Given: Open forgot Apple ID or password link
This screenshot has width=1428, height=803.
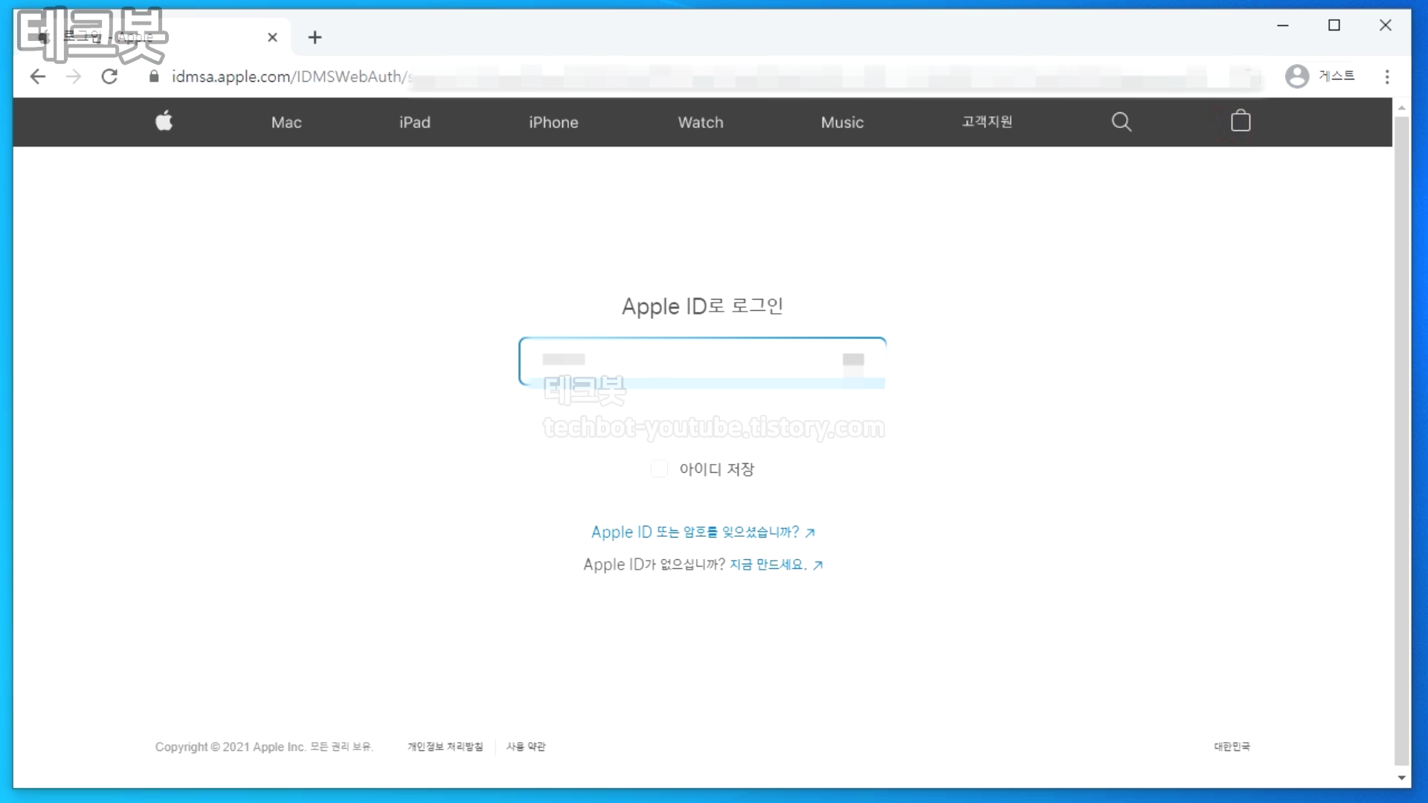Looking at the screenshot, I should tap(703, 532).
